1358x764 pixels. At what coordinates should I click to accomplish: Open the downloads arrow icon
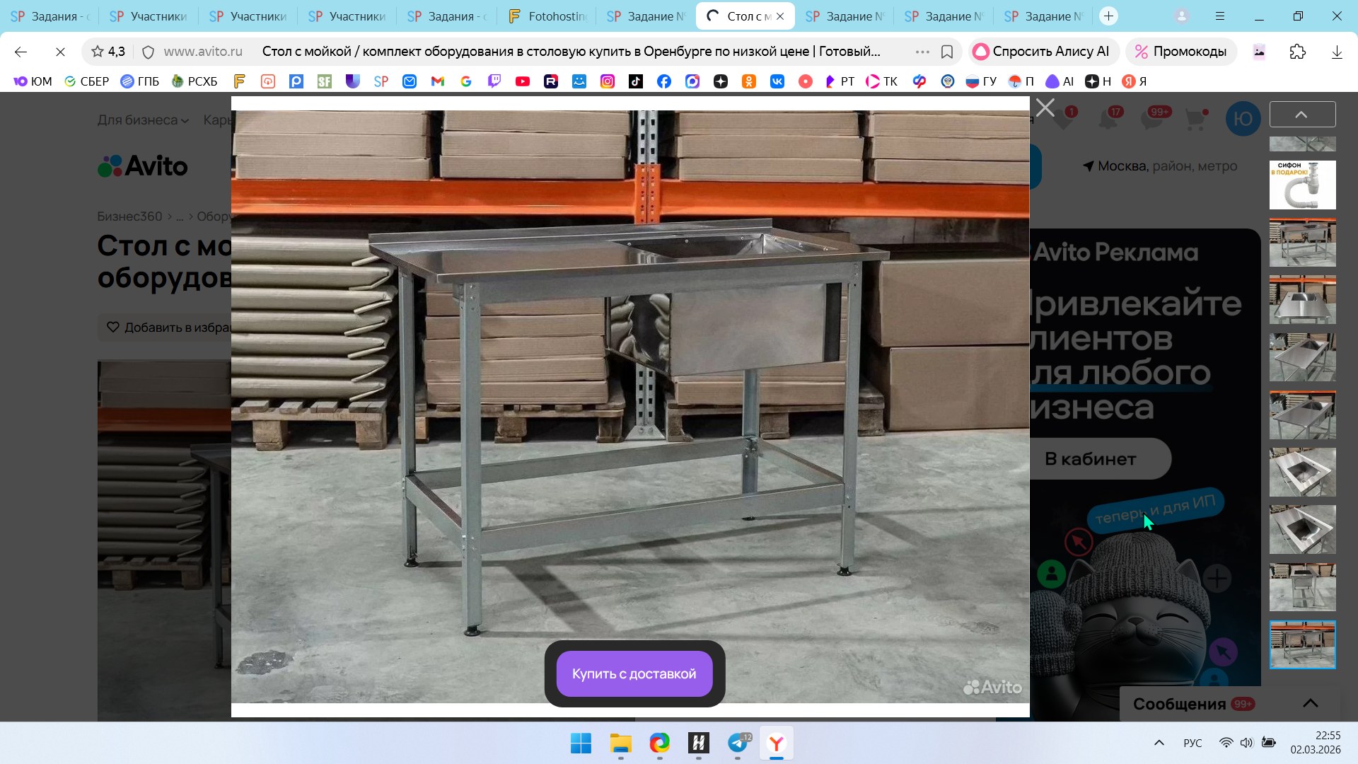1336,52
